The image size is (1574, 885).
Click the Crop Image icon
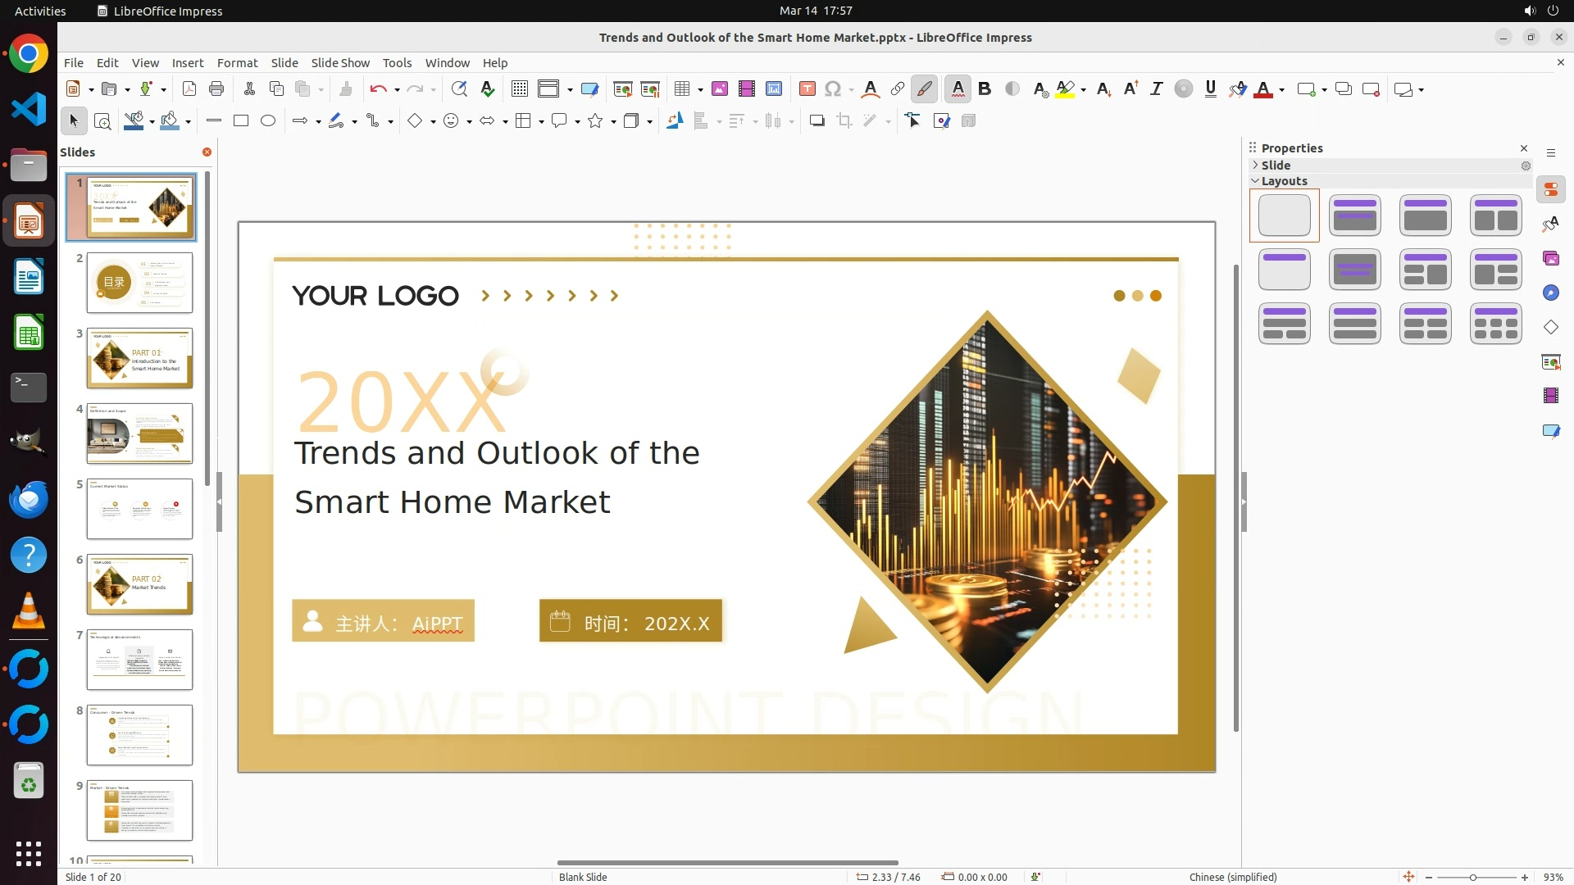[x=844, y=121]
